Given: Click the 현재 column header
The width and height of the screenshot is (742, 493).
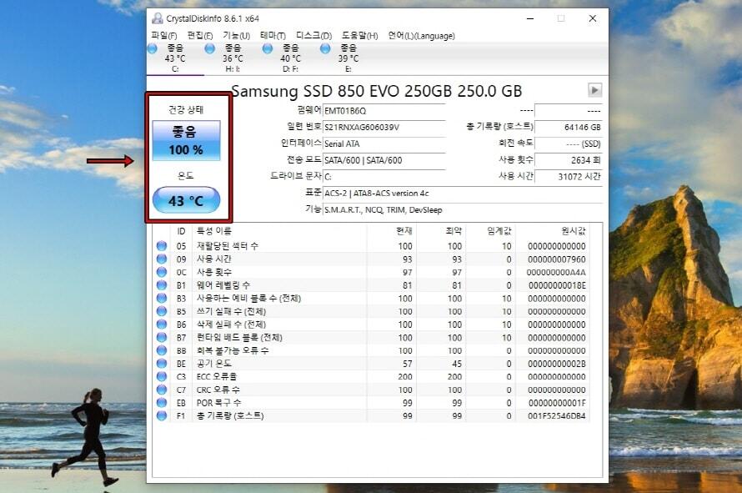Looking at the screenshot, I should pos(404,231).
